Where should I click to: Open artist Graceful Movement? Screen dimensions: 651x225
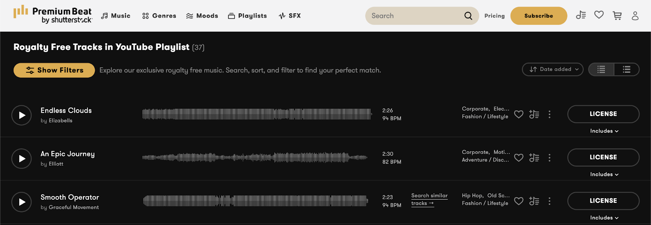74,208
